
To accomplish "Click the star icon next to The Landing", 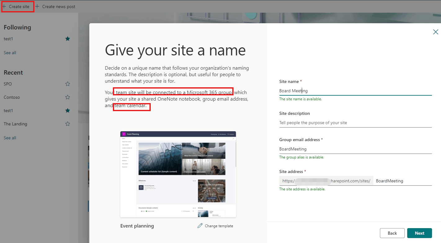I will pos(67,124).
